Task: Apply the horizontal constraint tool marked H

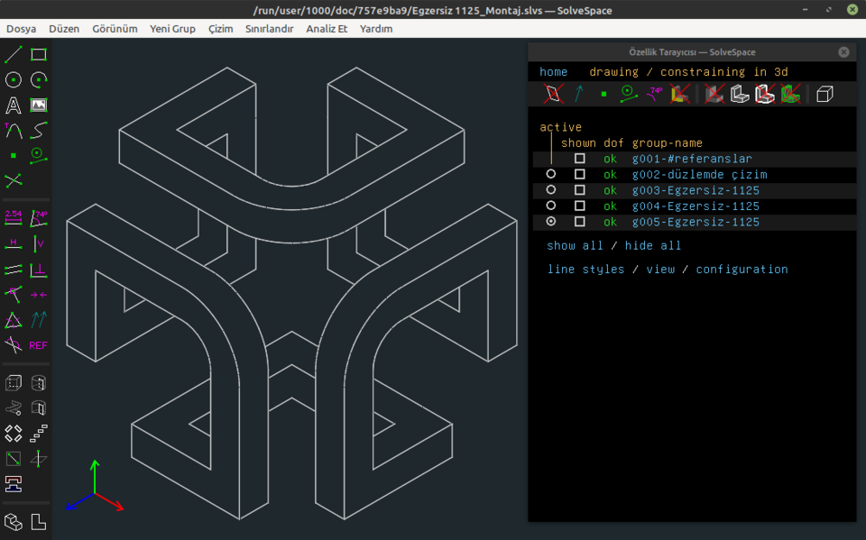Action: coord(14,243)
